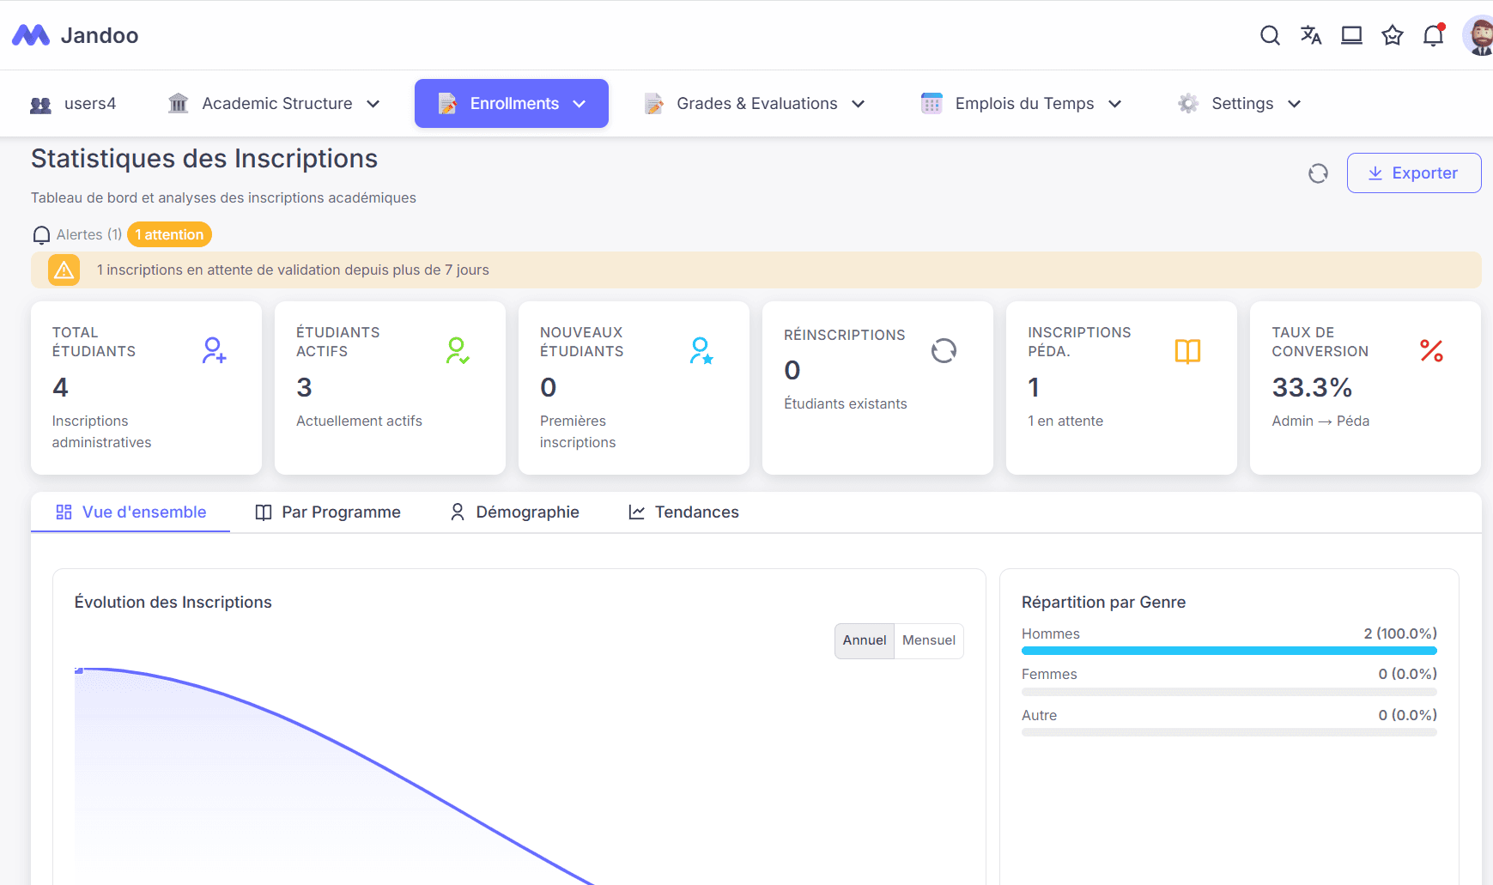1493x885 pixels.
Task: Click the '1 attention' alert badge
Action: click(x=169, y=234)
